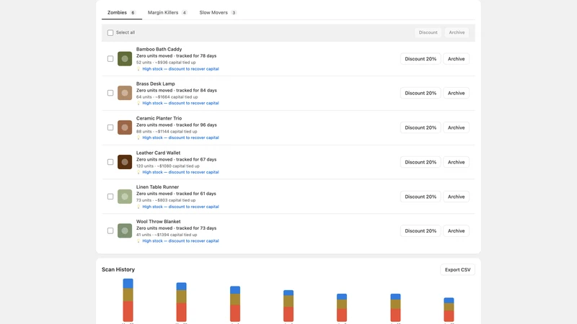Apply Discount 20% to Wool Throw Blanket

pos(420,230)
